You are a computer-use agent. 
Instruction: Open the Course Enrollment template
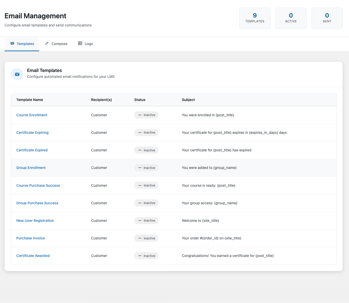tap(32, 115)
